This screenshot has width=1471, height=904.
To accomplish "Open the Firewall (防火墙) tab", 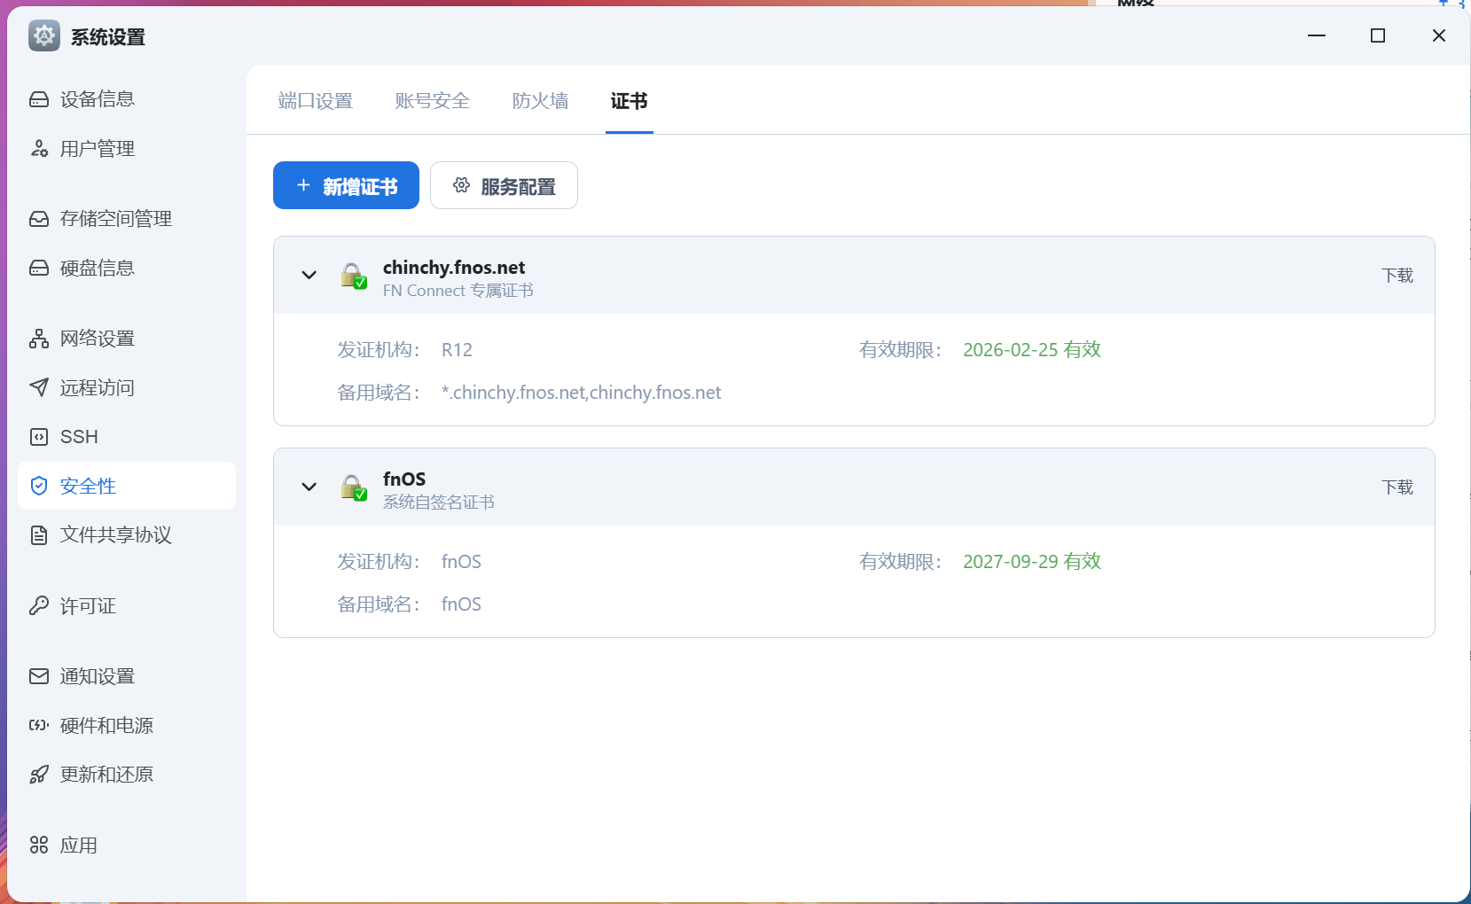I will pyautogui.click(x=540, y=101).
